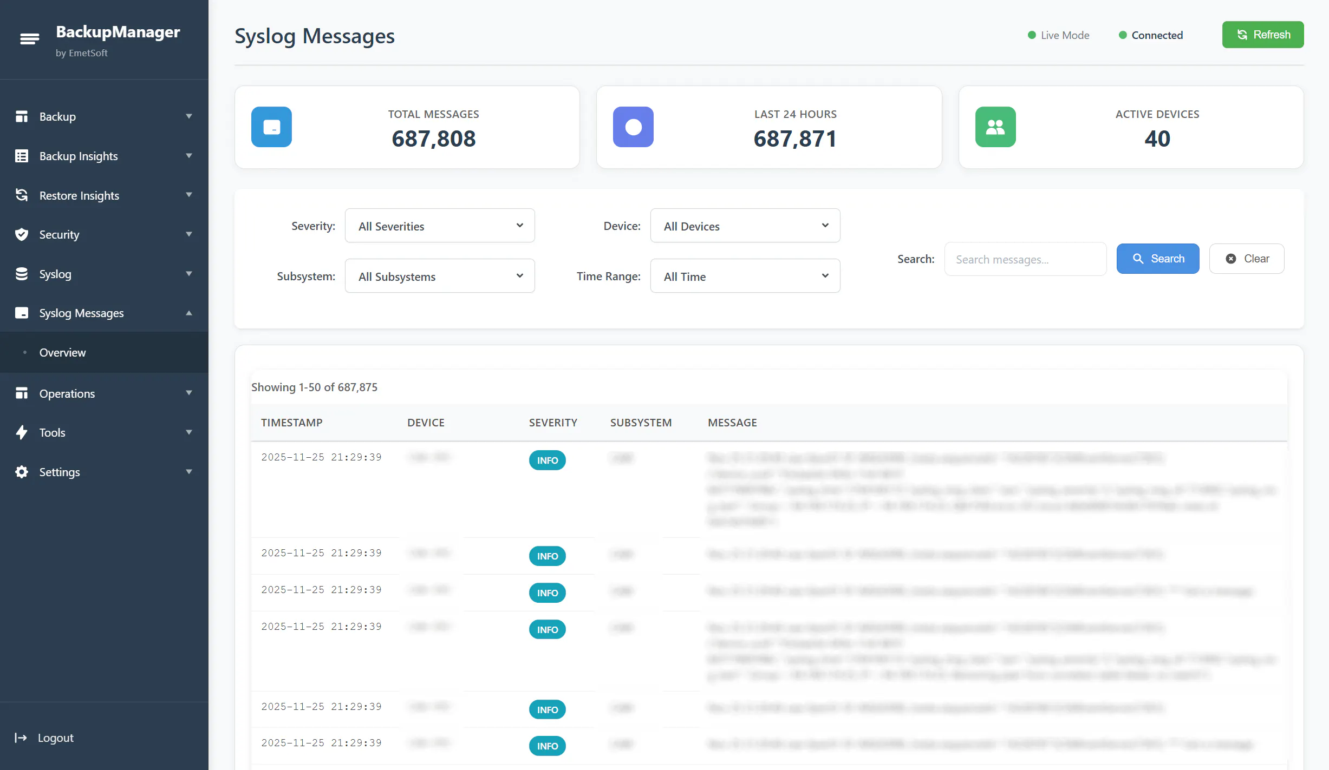
Task: Click the Clear button
Action: click(1247, 259)
